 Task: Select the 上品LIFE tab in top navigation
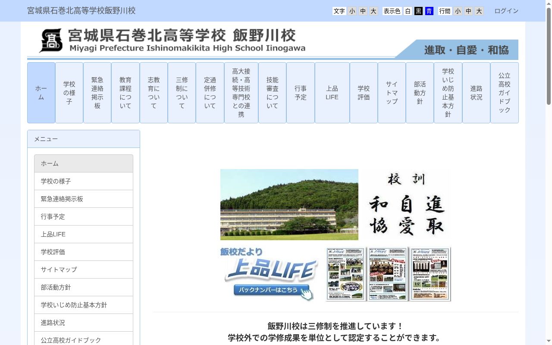click(x=332, y=93)
